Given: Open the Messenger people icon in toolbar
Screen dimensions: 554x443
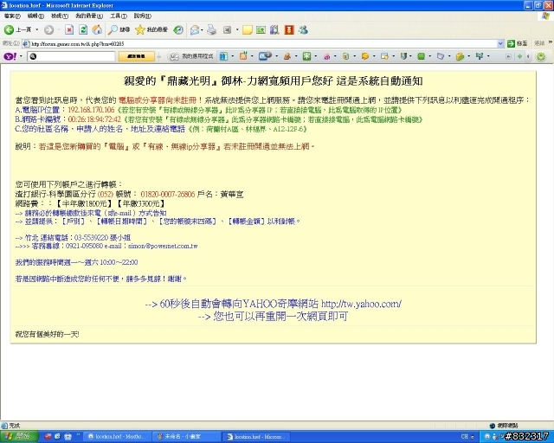Looking at the screenshot, I should 303,30.
